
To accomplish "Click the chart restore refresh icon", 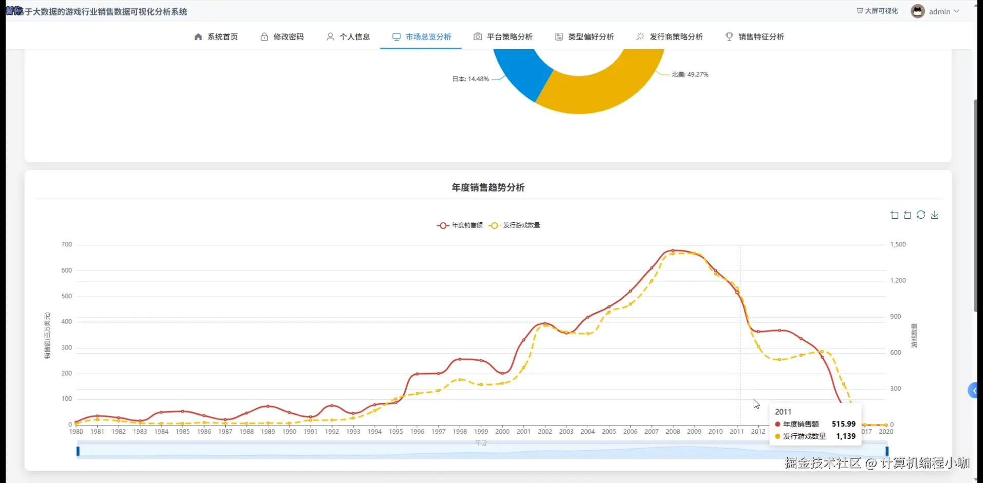I will tap(921, 215).
